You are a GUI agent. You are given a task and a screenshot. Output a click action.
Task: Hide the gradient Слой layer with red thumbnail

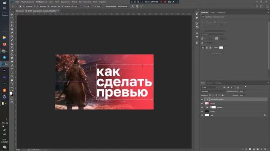202,104
